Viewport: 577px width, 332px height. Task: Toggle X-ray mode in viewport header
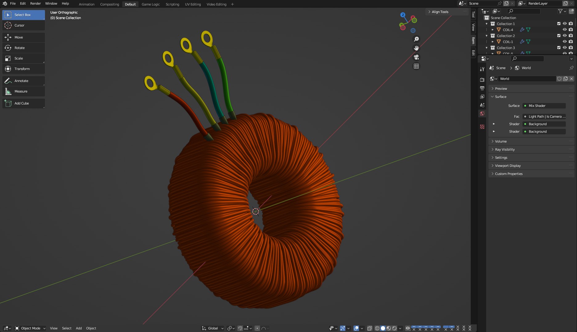tap(370, 328)
